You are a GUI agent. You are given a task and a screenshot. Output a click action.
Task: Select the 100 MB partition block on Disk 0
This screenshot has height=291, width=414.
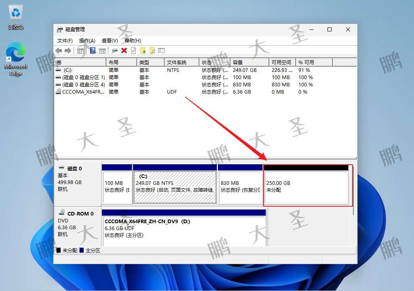coord(117,184)
